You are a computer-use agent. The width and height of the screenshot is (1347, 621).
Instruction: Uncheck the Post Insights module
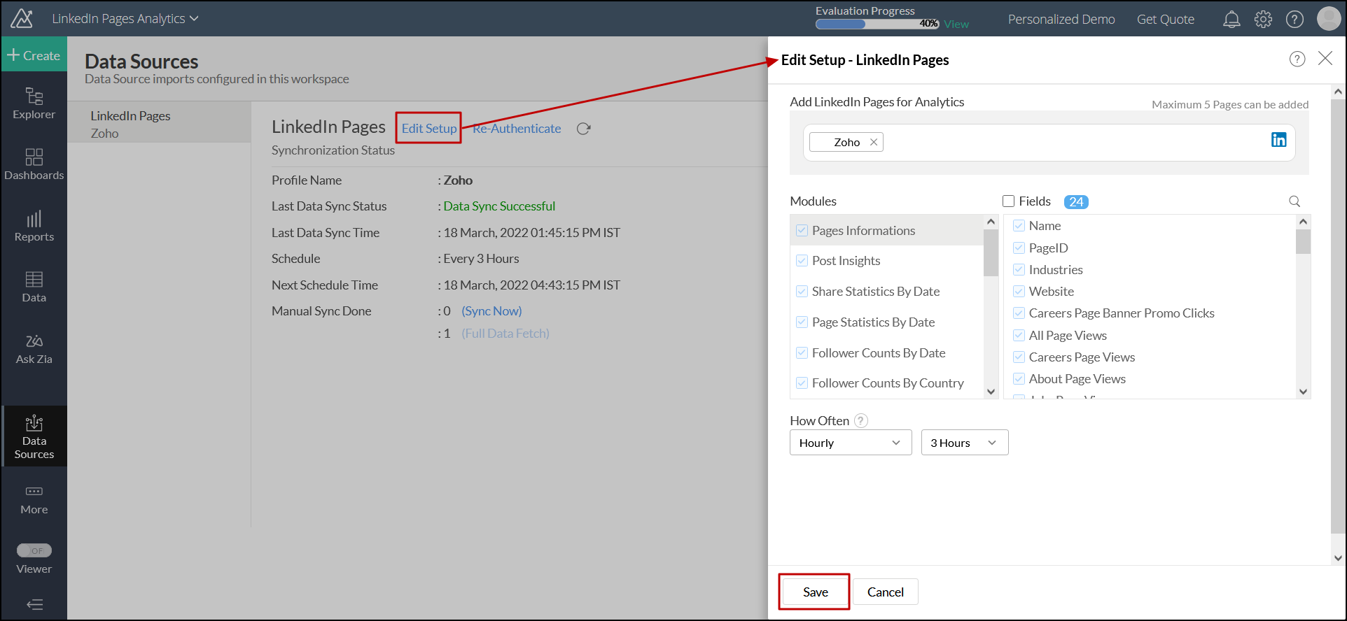click(802, 261)
